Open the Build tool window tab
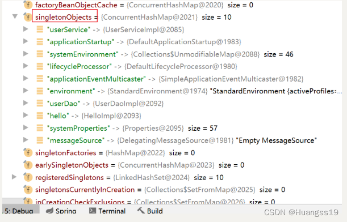This screenshot has height=222, width=347. (x=150, y=211)
